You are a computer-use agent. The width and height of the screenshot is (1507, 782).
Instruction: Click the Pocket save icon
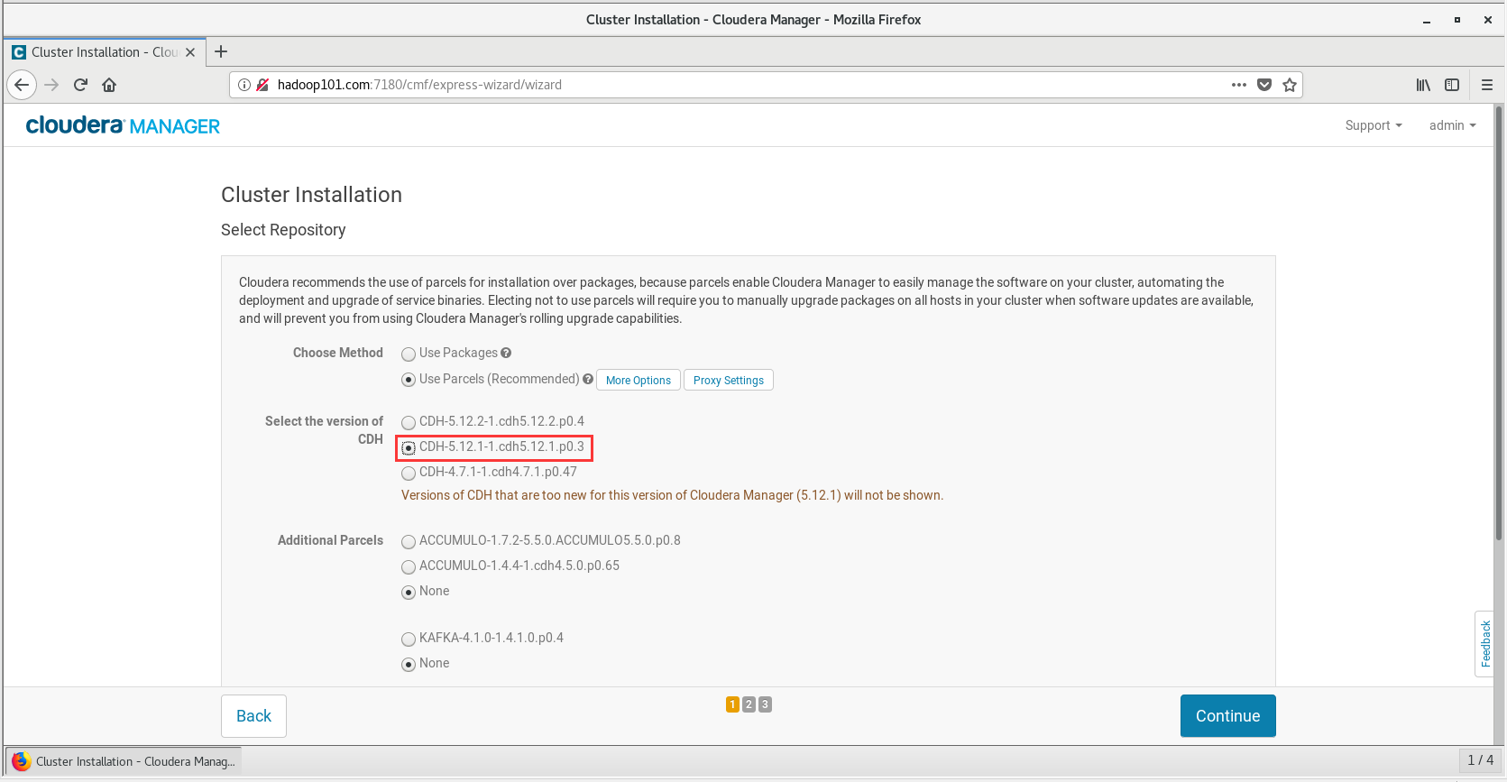coord(1264,85)
